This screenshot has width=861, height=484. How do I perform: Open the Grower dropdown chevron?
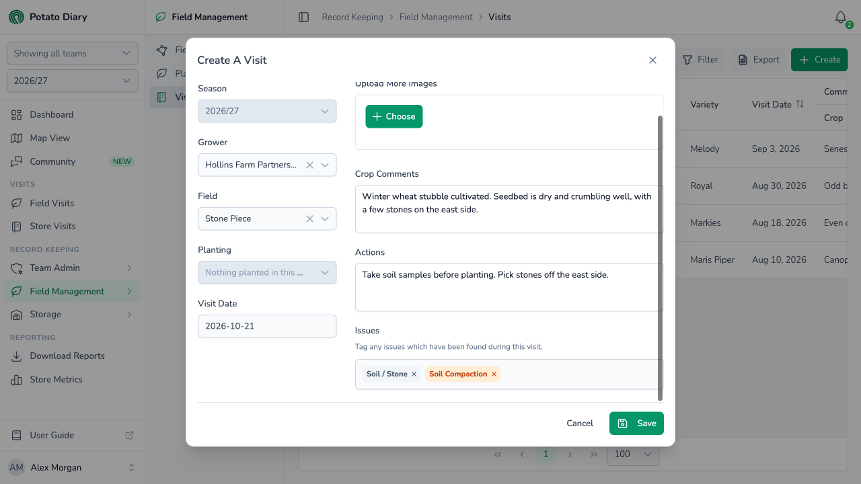pos(325,165)
